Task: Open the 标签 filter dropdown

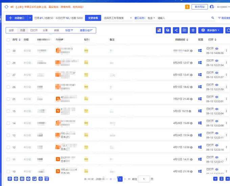Action: 69,30
